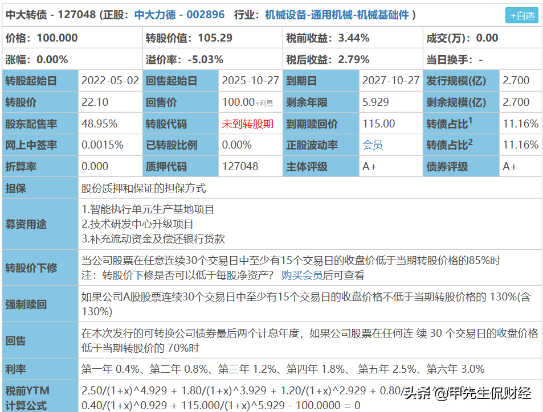Open the 中大力德 - 002896 stock link
Image resolution: width=543 pixels, height=412 pixels.
[x=179, y=15]
